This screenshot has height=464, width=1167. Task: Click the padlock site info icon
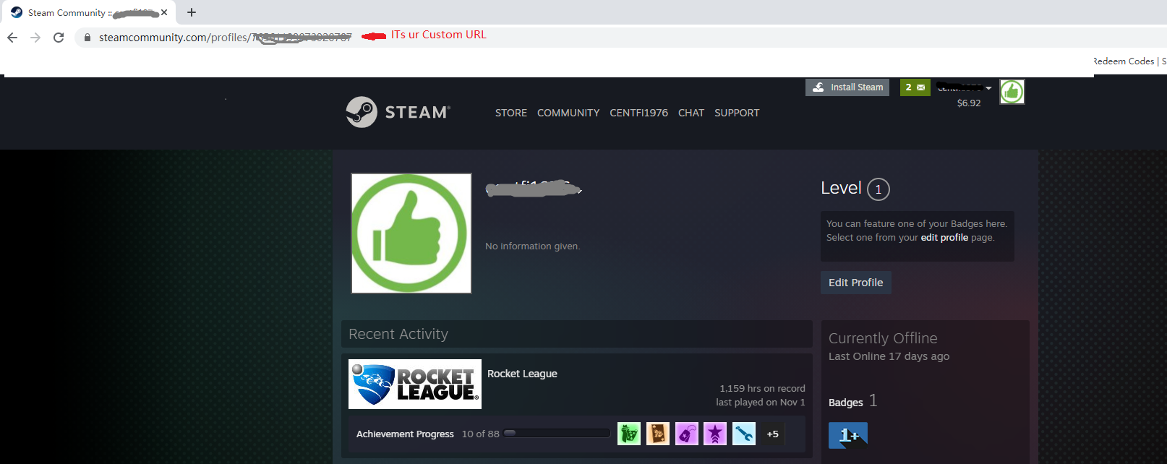pos(87,38)
